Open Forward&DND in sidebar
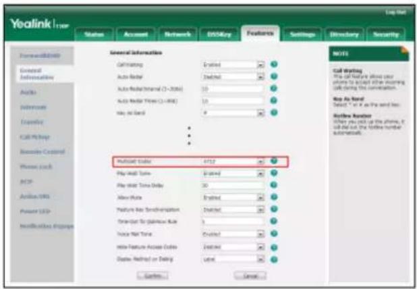417x289 pixels. (40, 55)
